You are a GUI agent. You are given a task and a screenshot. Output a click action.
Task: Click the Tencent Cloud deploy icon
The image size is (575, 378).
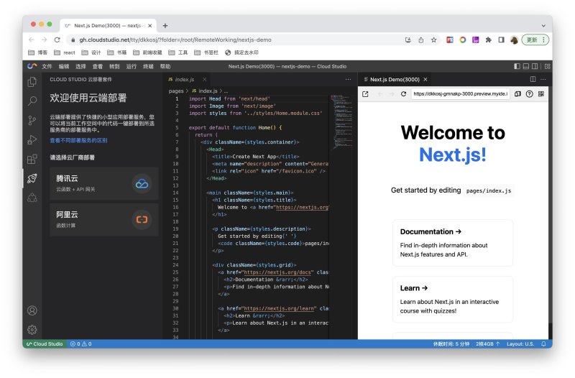[142, 184]
